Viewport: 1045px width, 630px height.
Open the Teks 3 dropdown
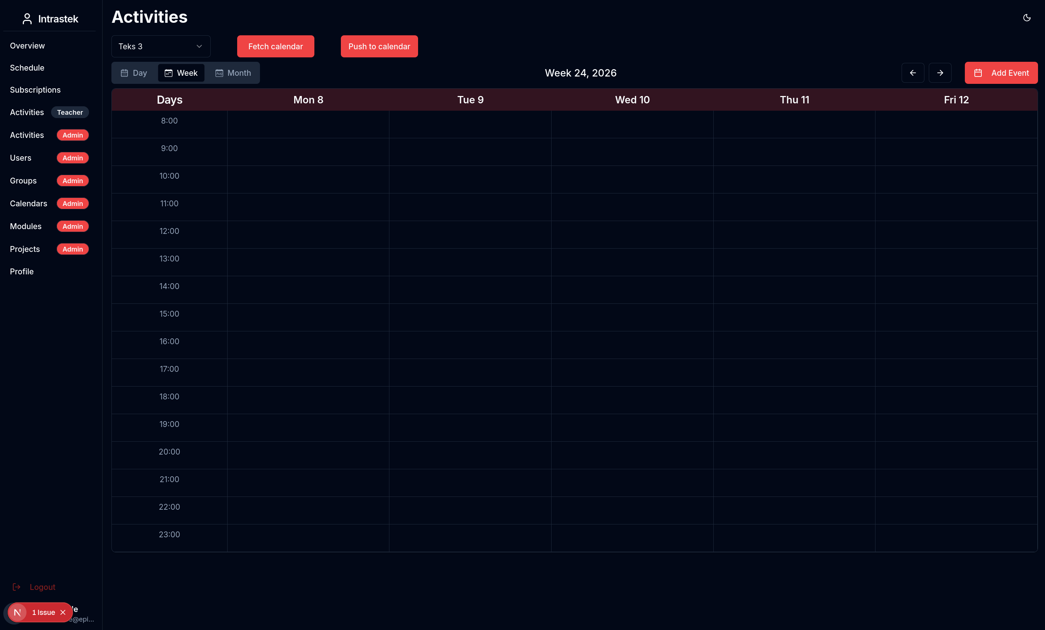(x=161, y=46)
